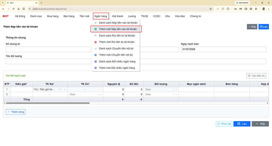Open the browser profile avatar
Screen dimensions: 272x146
[263, 9]
